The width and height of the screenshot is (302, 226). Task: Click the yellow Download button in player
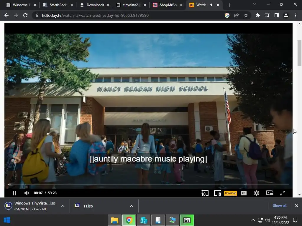tap(231, 193)
